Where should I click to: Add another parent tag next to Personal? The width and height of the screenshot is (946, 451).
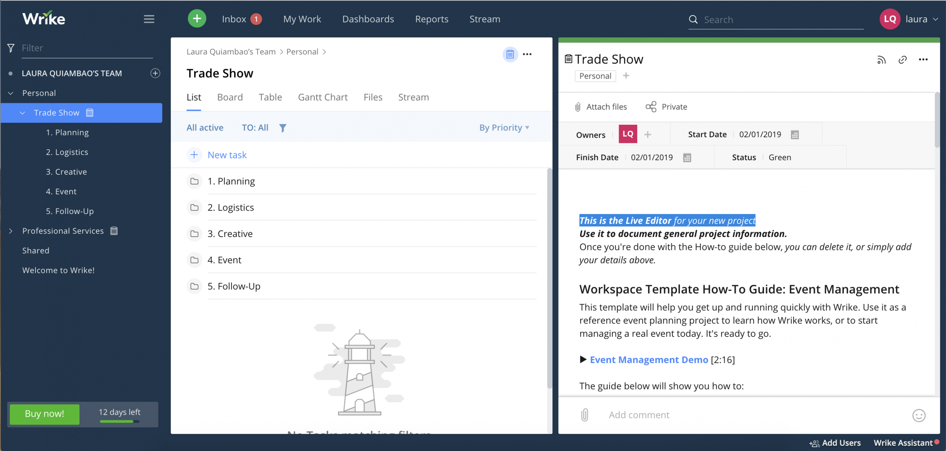pos(626,76)
